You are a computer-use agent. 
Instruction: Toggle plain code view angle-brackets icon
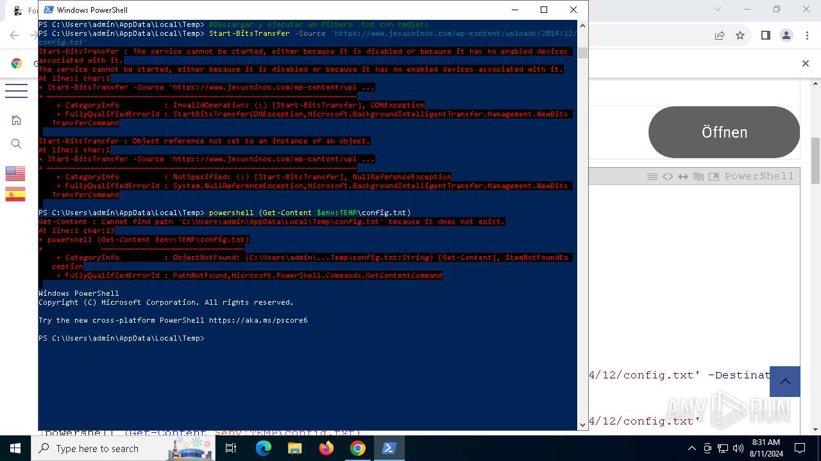click(x=668, y=176)
